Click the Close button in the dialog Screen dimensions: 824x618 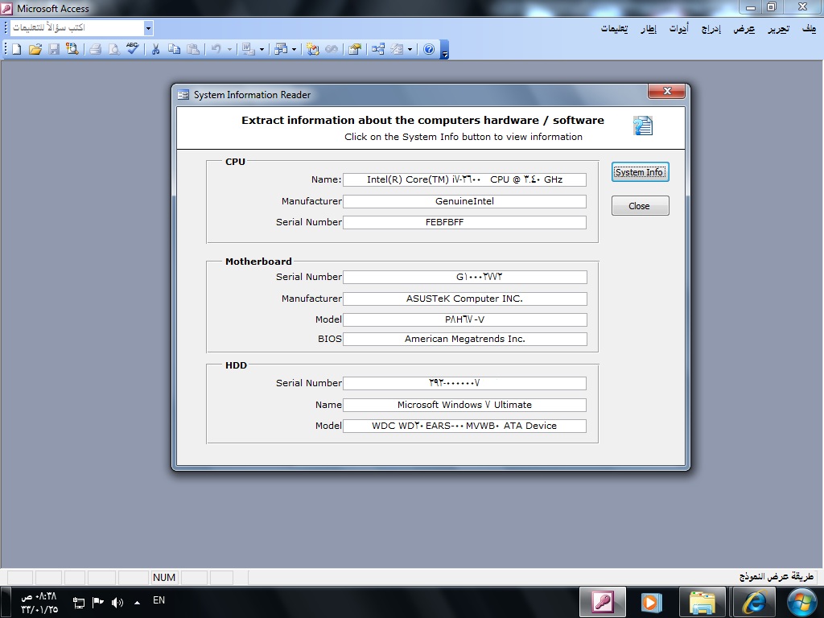tap(640, 206)
